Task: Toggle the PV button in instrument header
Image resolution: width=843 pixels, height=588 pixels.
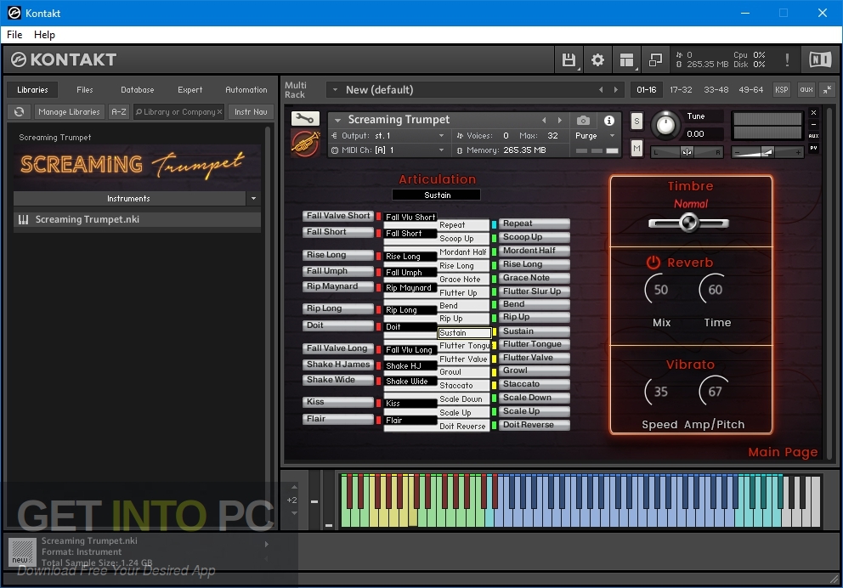Action: 813,148
